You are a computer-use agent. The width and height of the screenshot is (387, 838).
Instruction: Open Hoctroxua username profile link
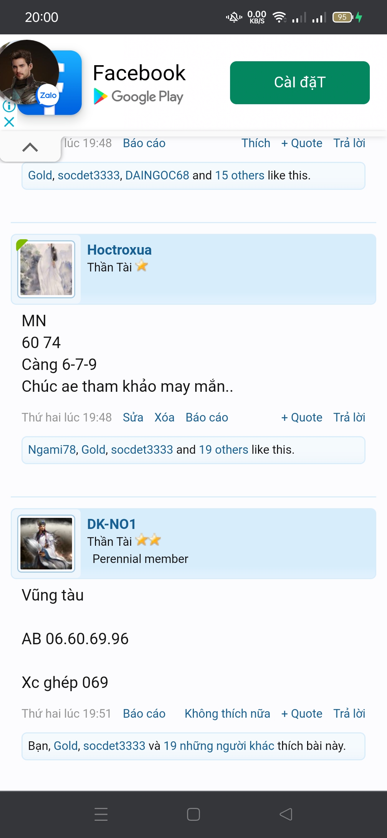click(x=119, y=250)
